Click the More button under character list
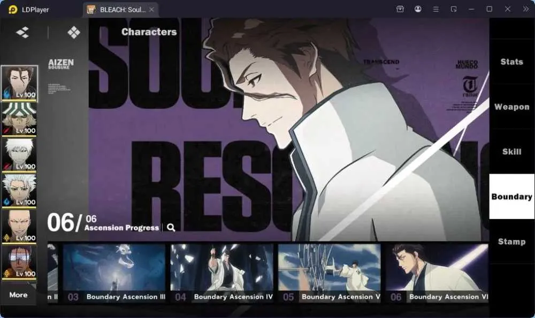This screenshot has height=318, width=535. 18,295
